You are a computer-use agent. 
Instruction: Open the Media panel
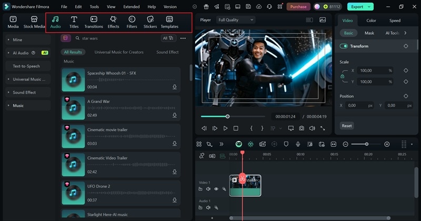pos(13,22)
